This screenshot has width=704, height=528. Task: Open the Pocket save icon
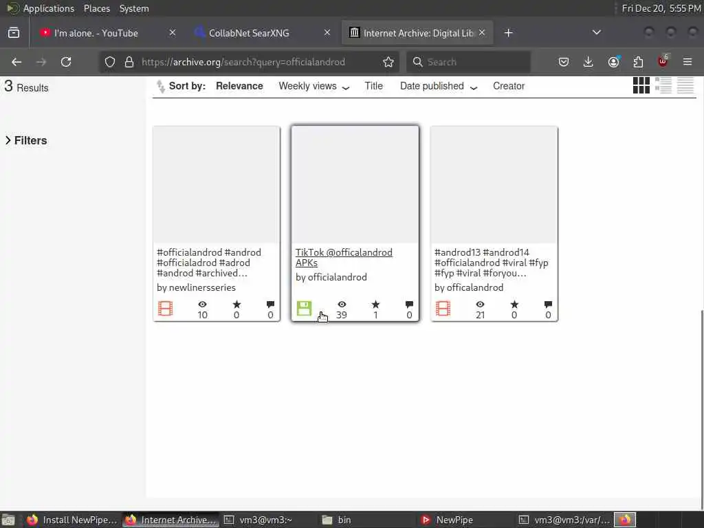coord(564,62)
